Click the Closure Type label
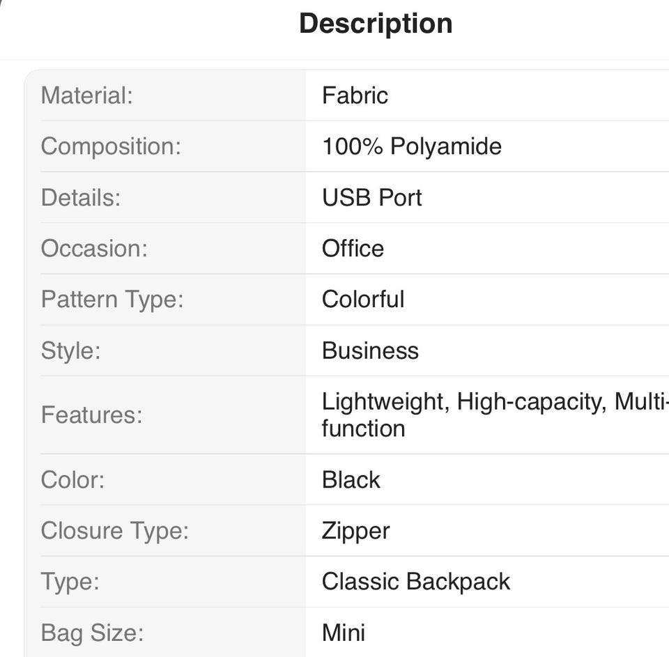Screen dimensions: 669x657 pyautogui.click(x=115, y=531)
